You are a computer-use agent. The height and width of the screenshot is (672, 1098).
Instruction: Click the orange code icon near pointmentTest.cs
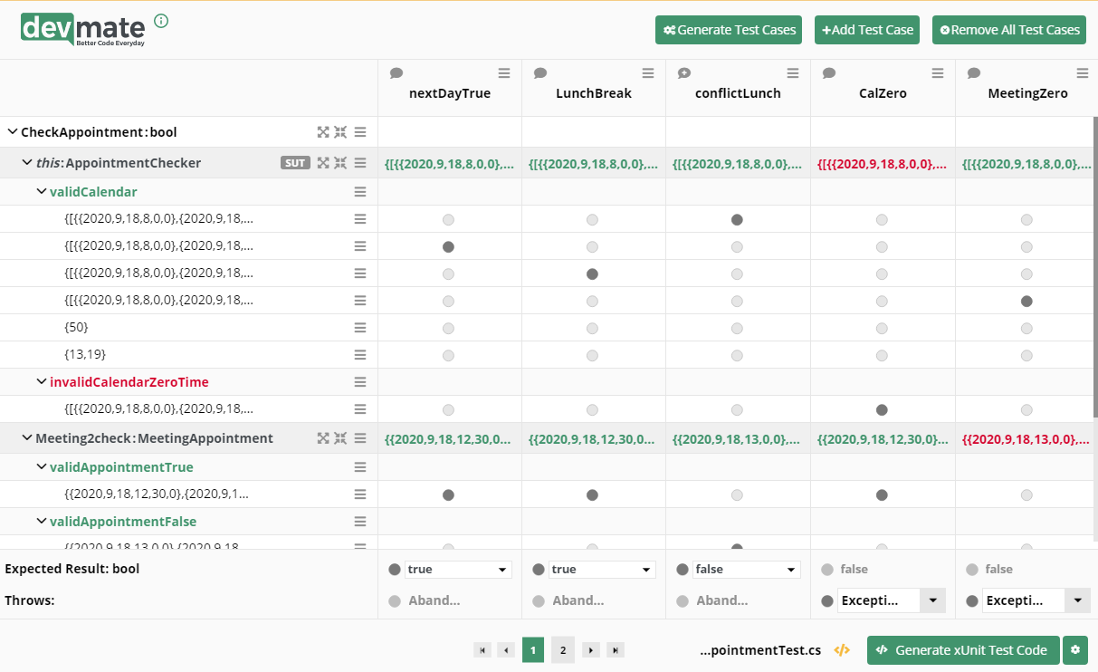pyautogui.click(x=842, y=650)
